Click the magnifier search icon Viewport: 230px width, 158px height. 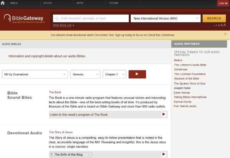tap(57, 18)
